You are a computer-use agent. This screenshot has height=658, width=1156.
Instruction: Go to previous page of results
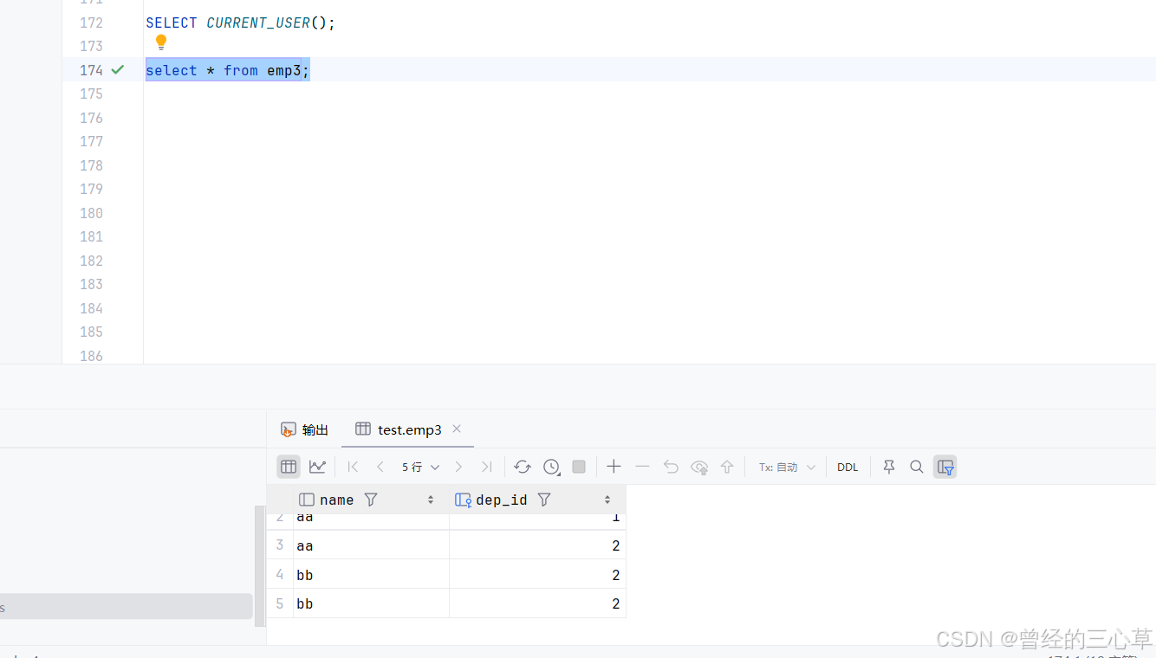pyautogui.click(x=380, y=467)
